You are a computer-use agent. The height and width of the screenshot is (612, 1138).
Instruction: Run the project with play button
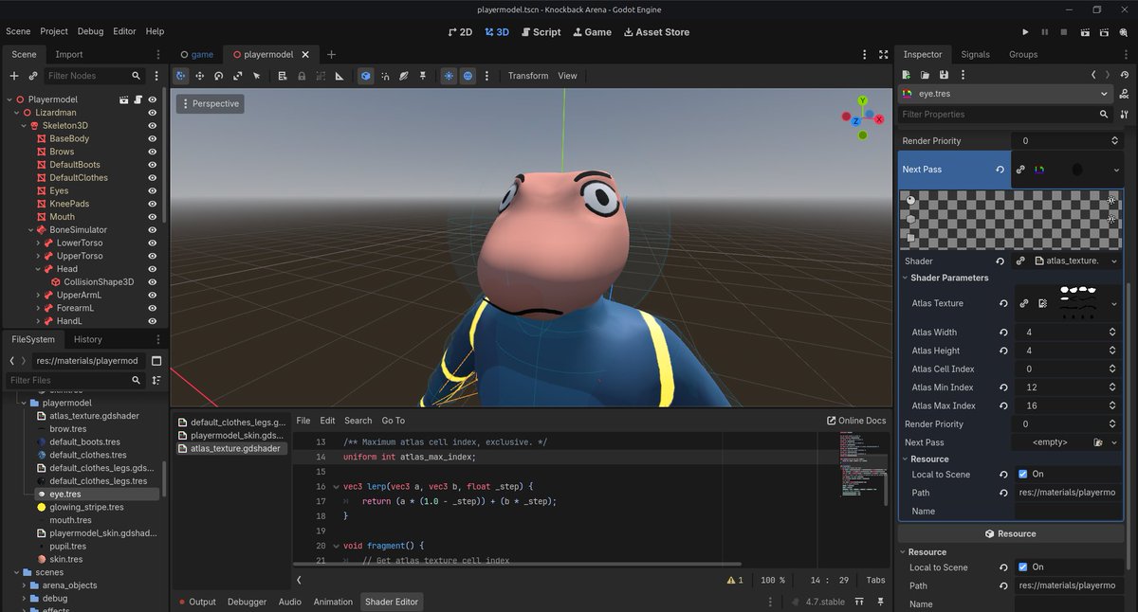click(x=1025, y=32)
